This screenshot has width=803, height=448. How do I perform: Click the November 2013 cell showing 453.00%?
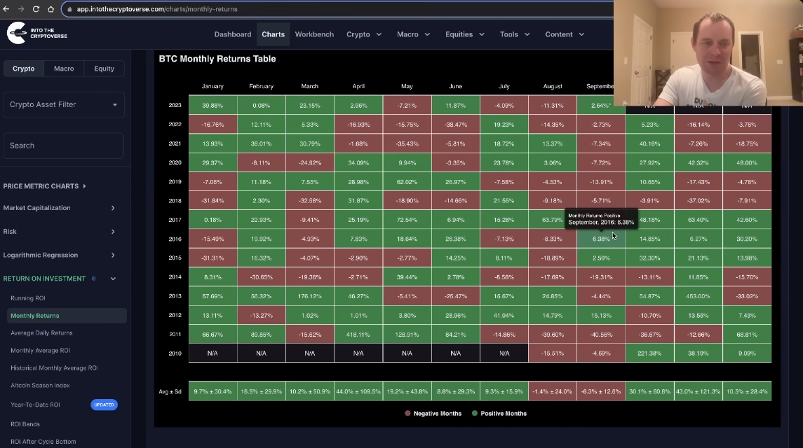[x=699, y=296]
